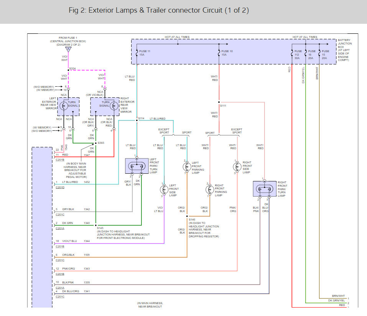This screenshot has height=316, width=367.
Task: Click the left front park/turn lamp symbol
Action: (x=137, y=166)
